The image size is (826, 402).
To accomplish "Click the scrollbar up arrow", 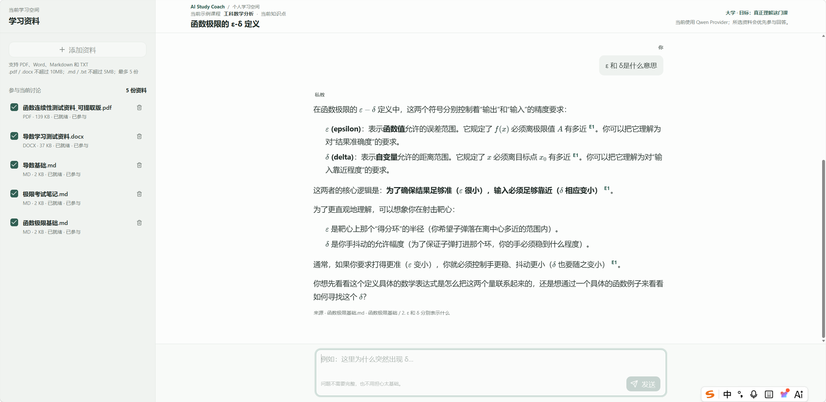I will [x=823, y=36].
